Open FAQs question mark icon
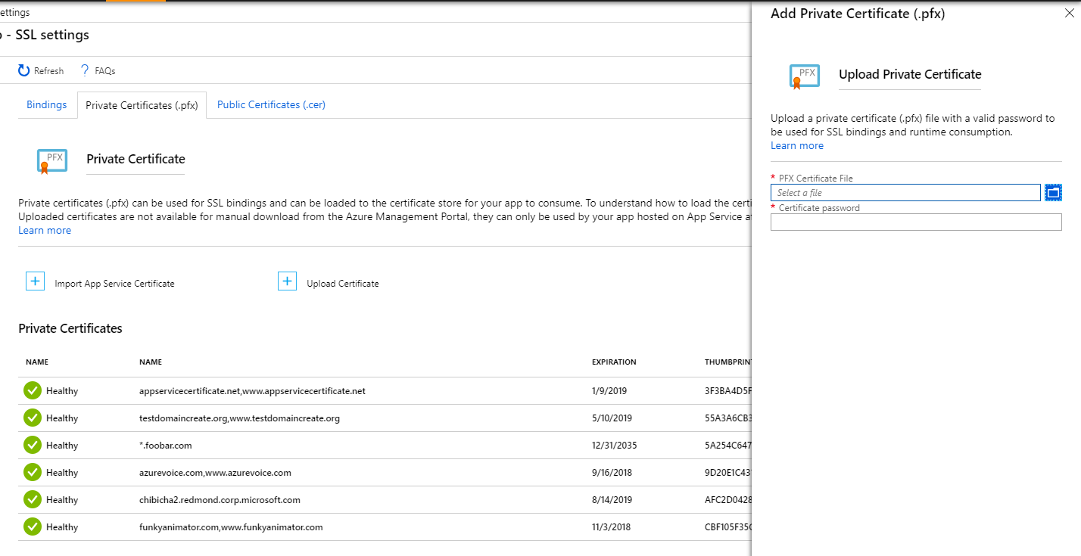This screenshot has width=1081, height=556. click(x=85, y=70)
